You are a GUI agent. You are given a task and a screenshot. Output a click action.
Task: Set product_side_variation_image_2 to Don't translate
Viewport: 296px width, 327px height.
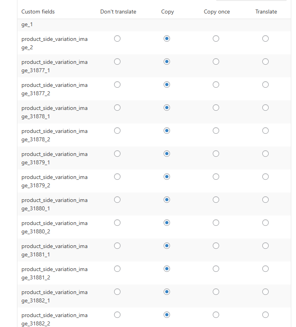(x=117, y=38)
